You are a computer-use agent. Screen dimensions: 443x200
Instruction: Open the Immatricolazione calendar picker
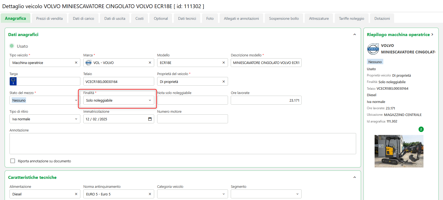[150, 119]
